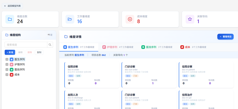Switch to the 护理序列 tab

(x=118, y=47)
